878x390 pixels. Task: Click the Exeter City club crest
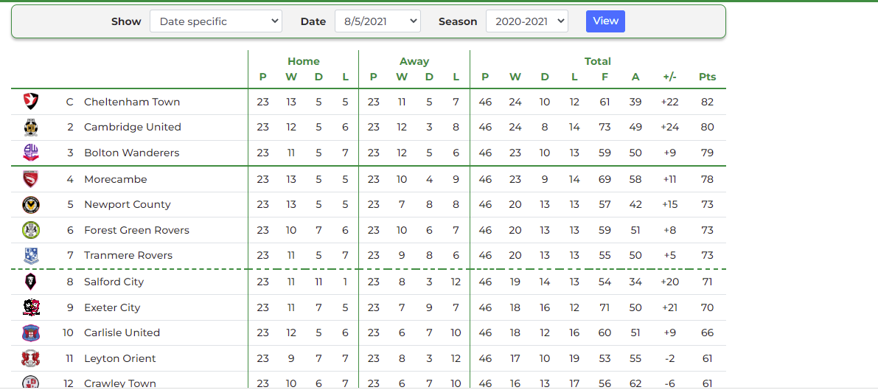pyautogui.click(x=30, y=307)
